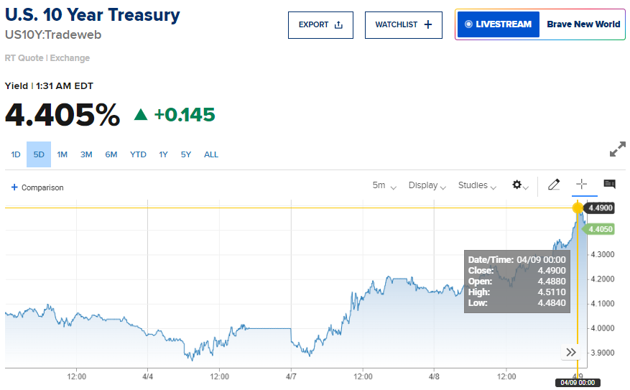Click the scroll-to-latest double arrow
Image resolution: width=630 pixels, height=390 pixels.
click(571, 352)
